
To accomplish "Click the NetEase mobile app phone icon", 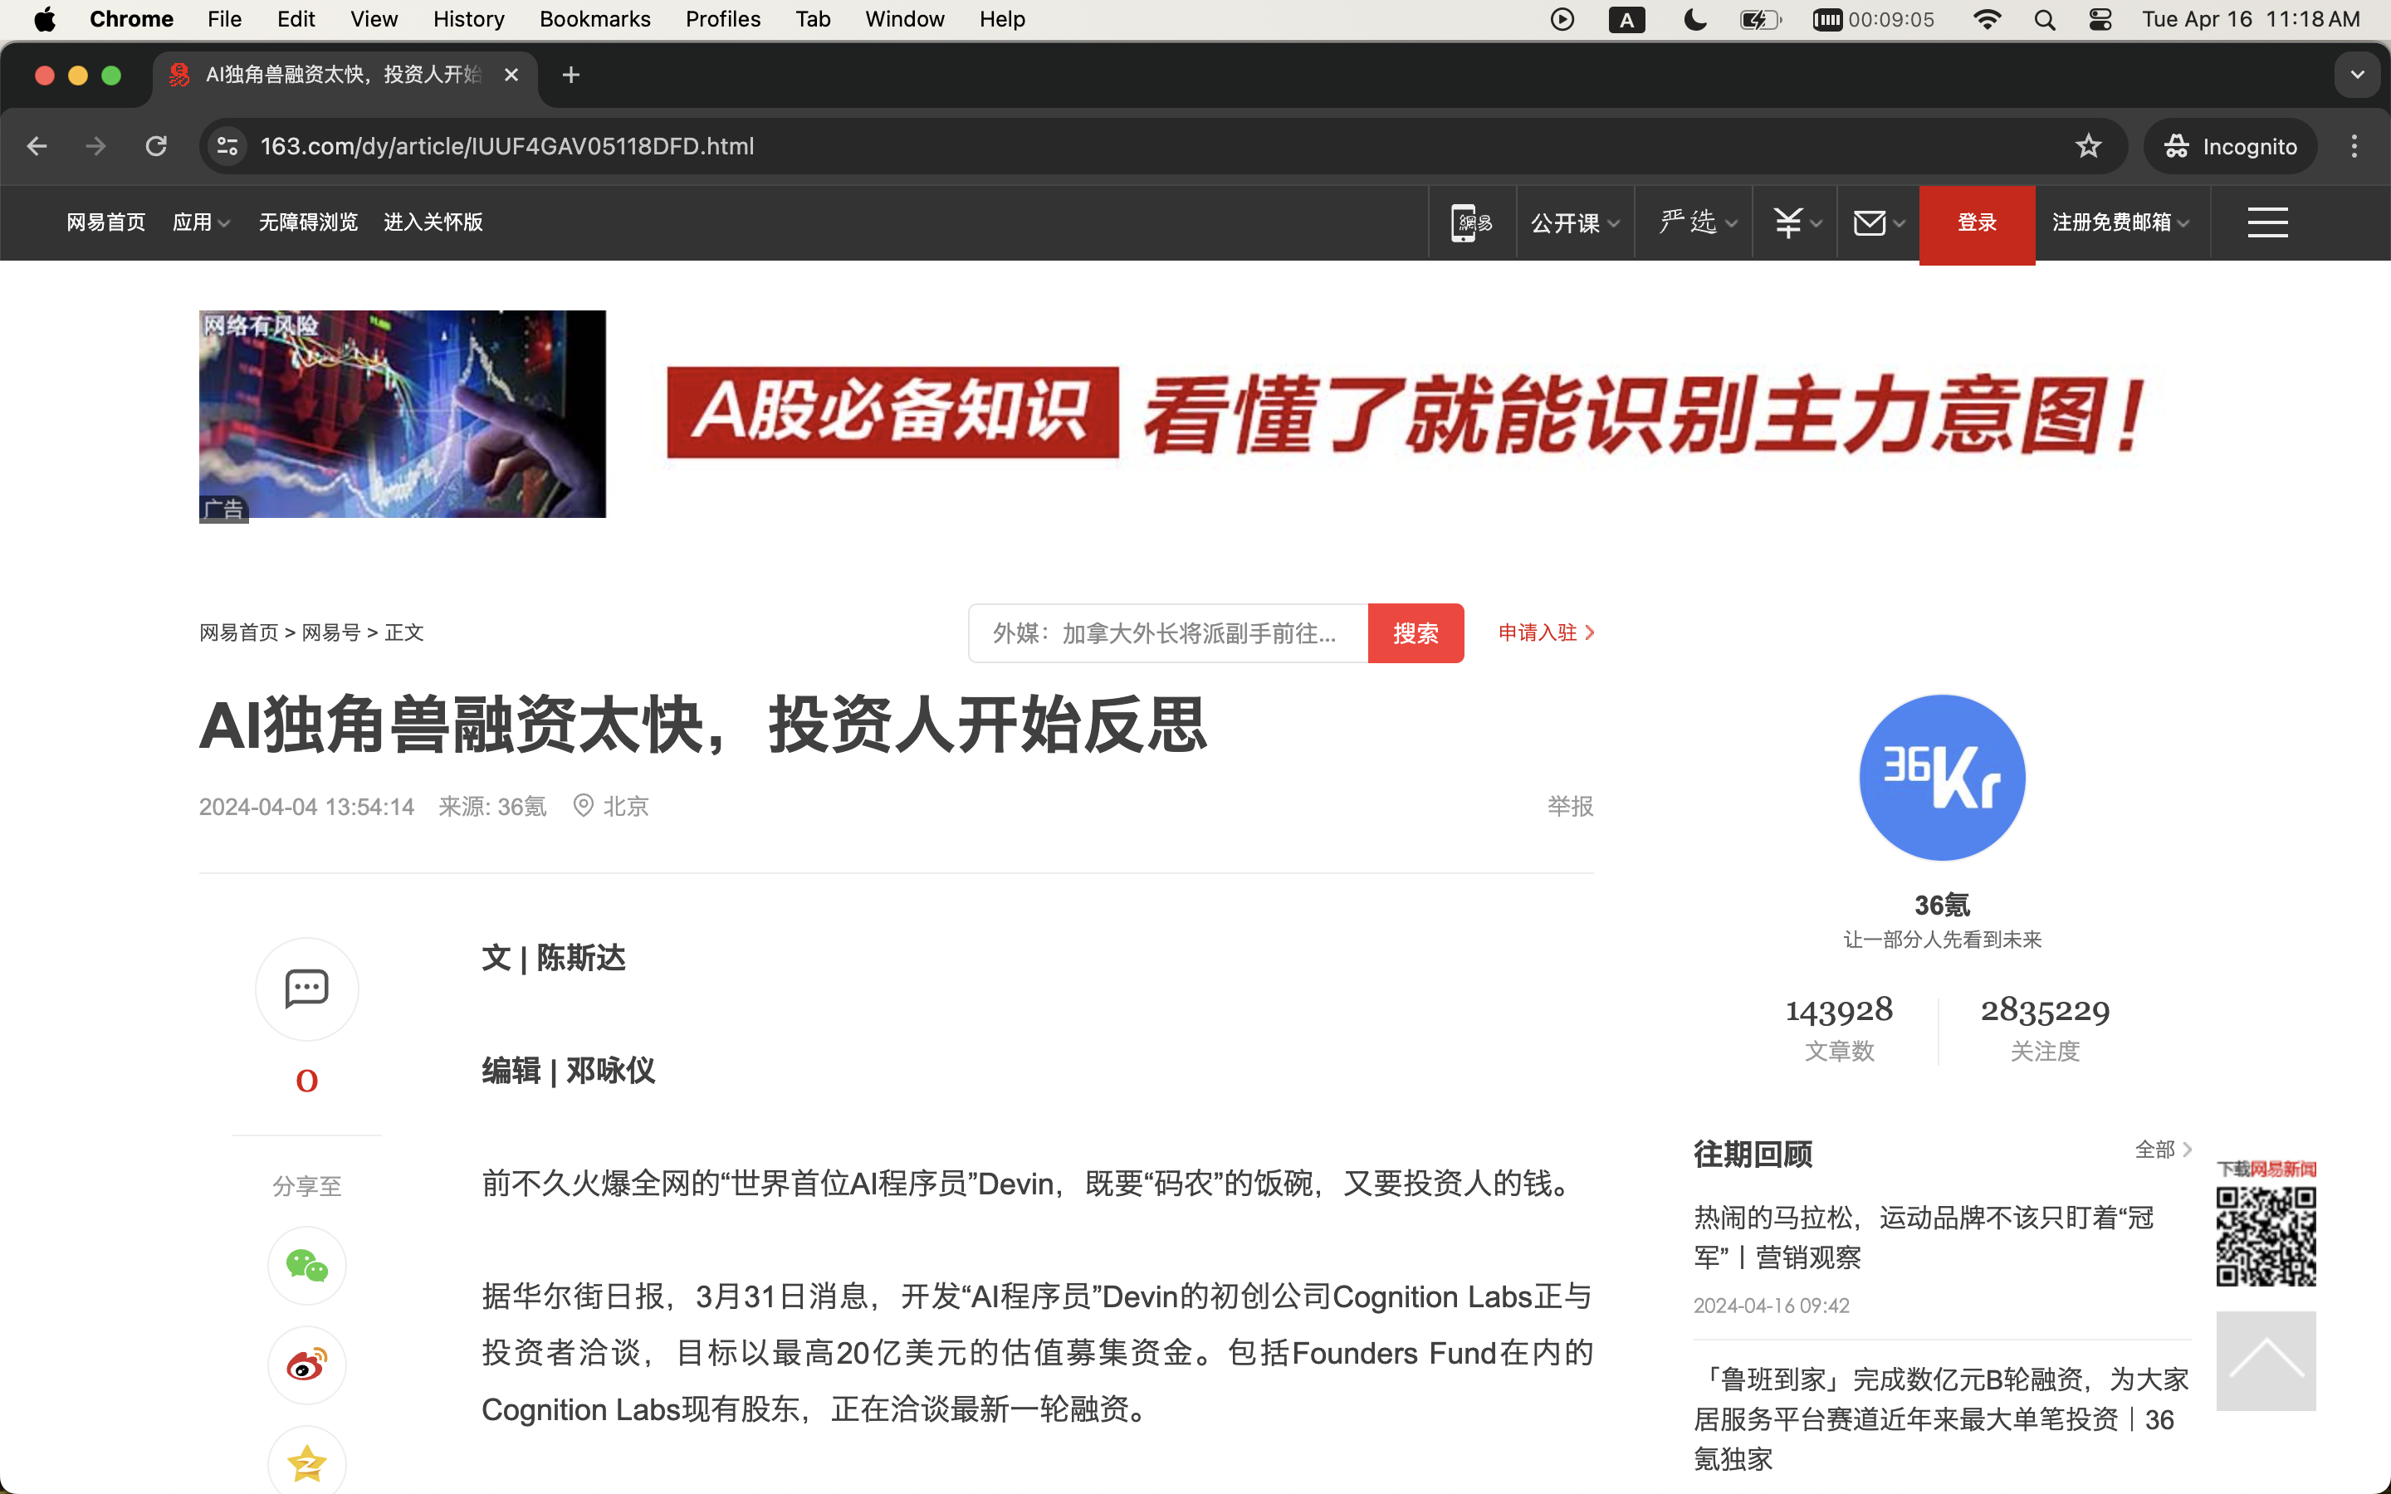I will (1471, 222).
